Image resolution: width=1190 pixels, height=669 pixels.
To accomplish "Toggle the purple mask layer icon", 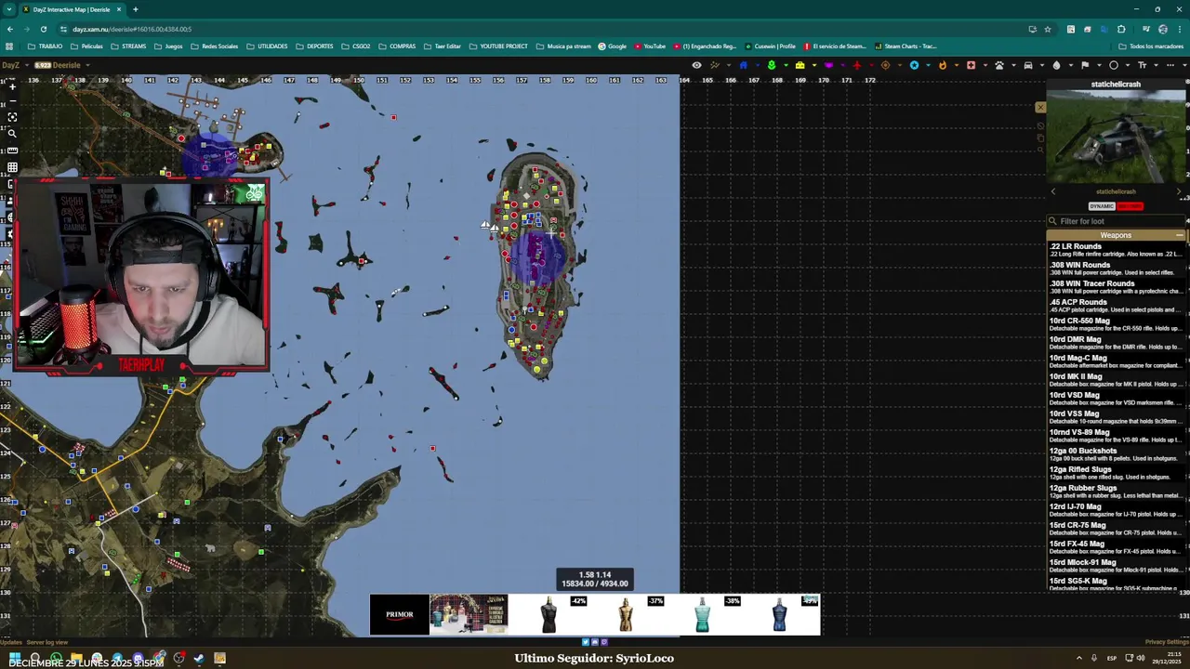I will click(828, 65).
